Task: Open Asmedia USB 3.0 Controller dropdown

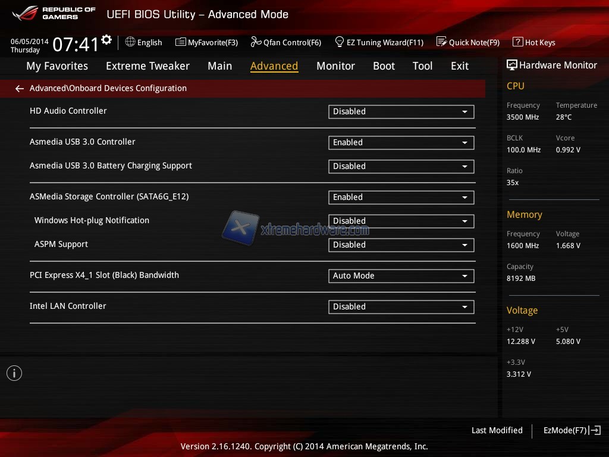Action: coord(401,142)
